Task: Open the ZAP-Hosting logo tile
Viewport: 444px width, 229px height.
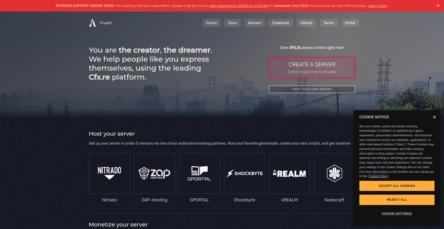Action: point(154,174)
